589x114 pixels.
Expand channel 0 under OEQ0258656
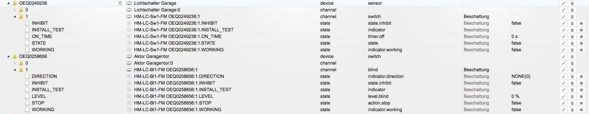coord(15,63)
